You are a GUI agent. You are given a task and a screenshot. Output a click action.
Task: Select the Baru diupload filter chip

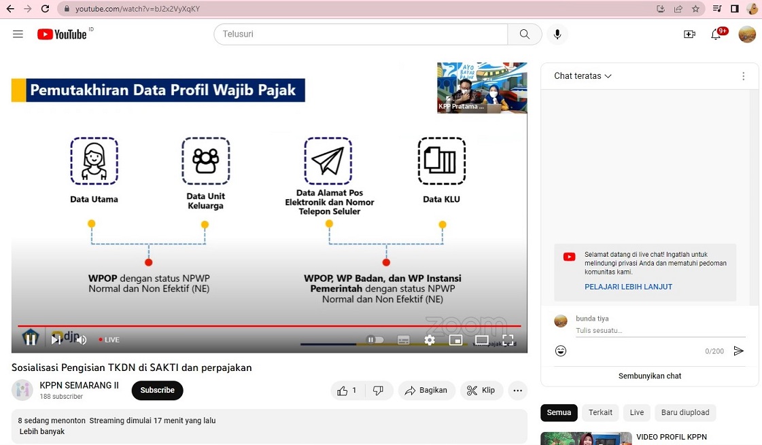685,412
